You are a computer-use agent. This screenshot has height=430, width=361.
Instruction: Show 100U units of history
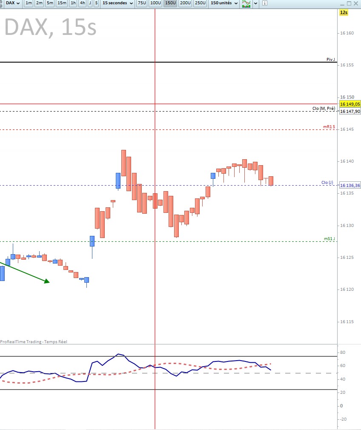click(155, 3)
